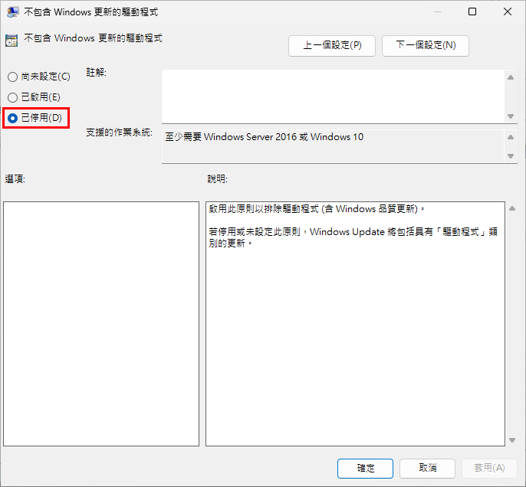Click supported OS box scroll down arrow
The width and height of the screenshot is (526, 487).
pyautogui.click(x=511, y=156)
